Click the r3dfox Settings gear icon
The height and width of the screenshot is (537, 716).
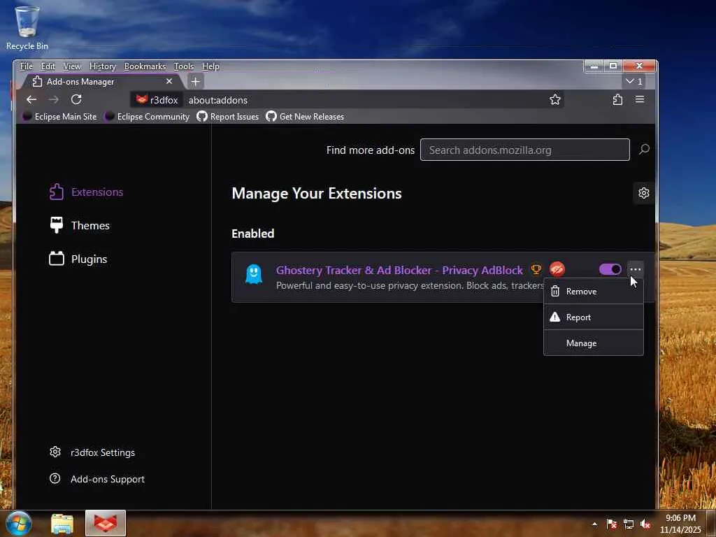coord(55,452)
